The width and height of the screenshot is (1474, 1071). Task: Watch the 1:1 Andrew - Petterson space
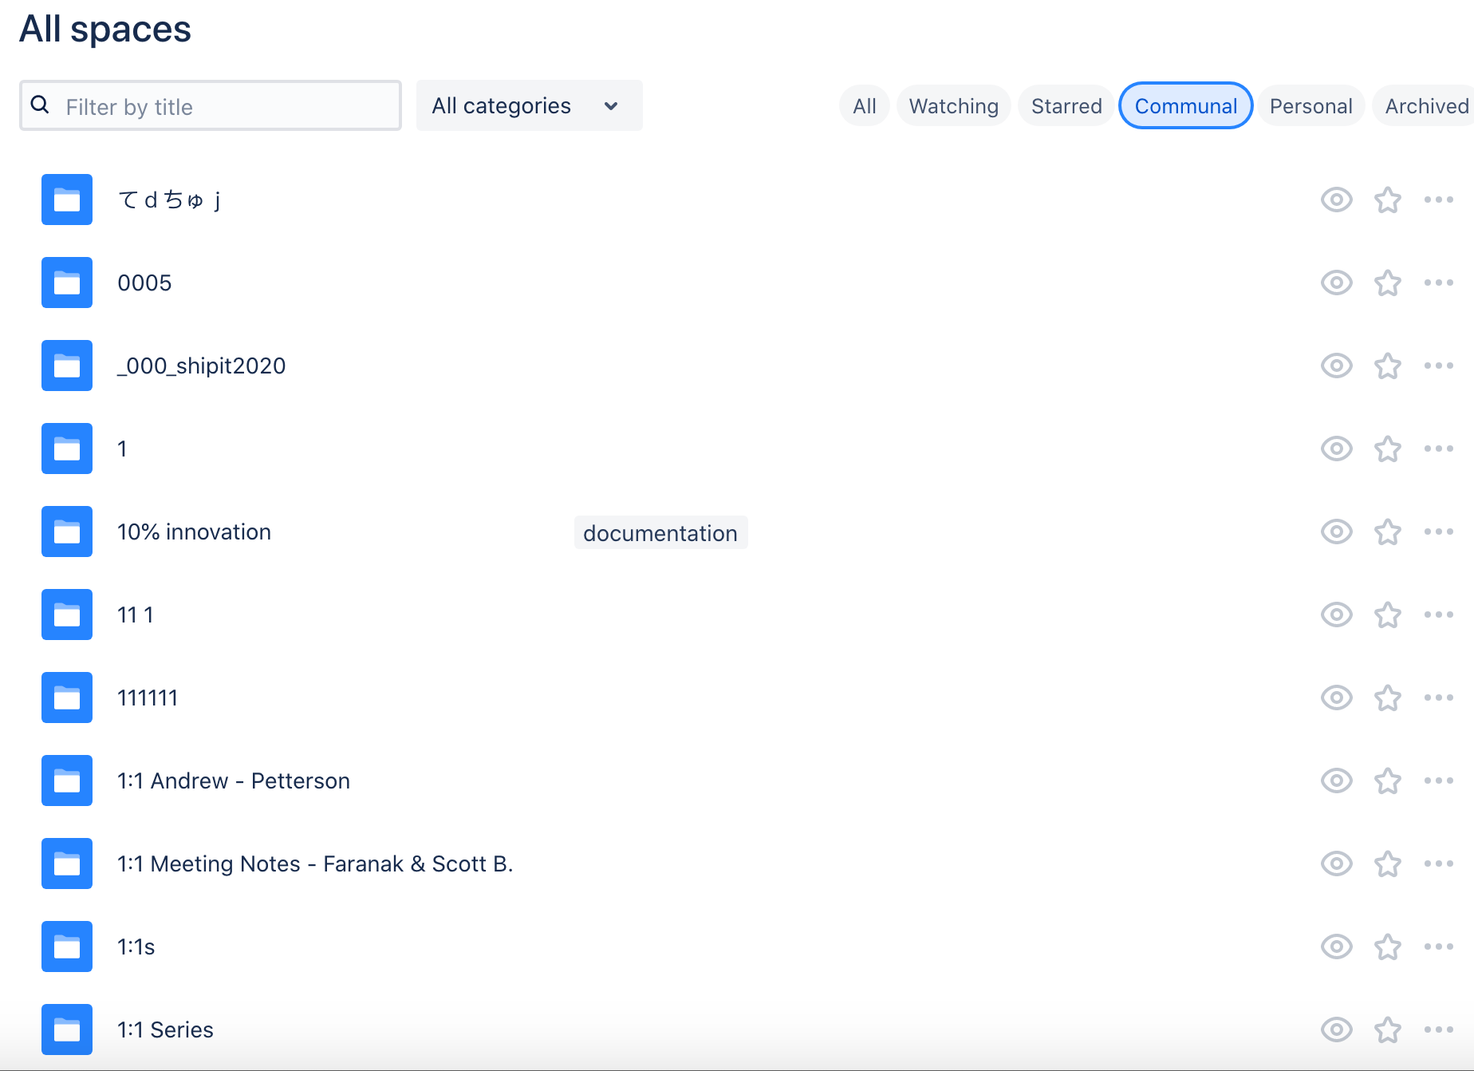1336,781
